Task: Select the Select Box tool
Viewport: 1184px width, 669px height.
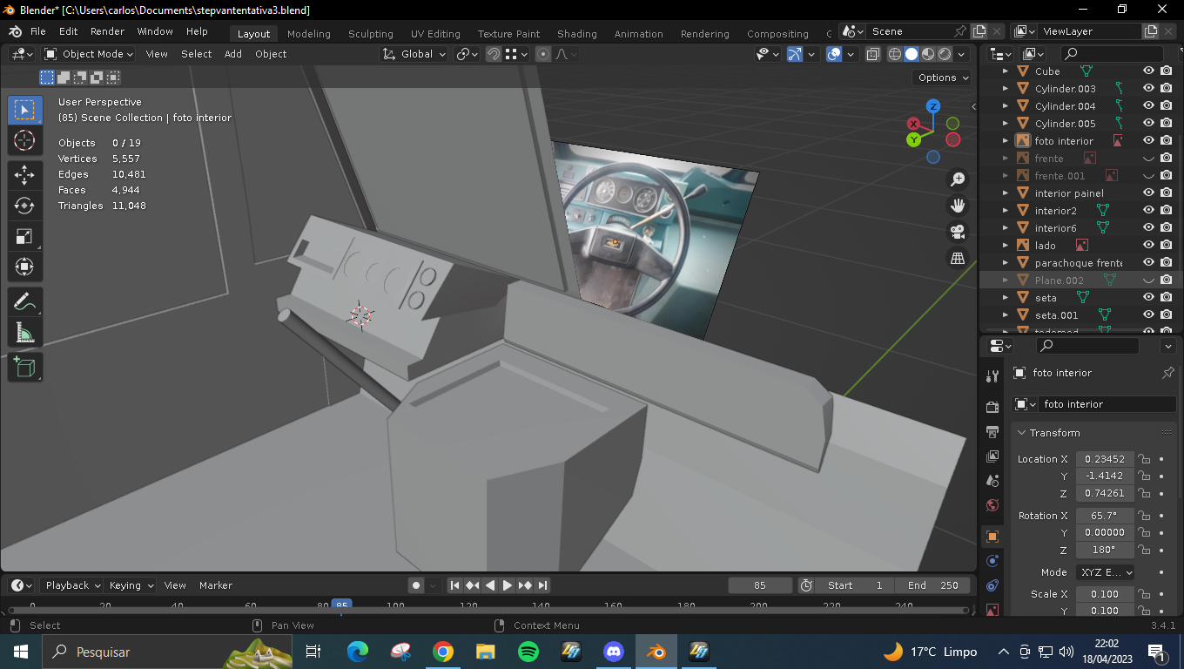Action: click(25, 110)
